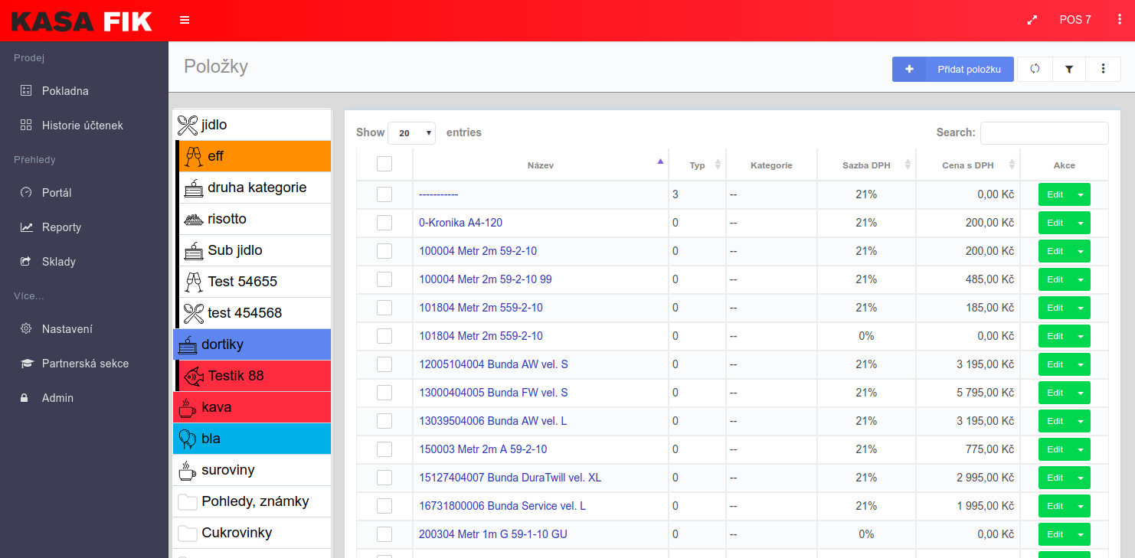Click the Reporty chart icon
This screenshot has height=558, width=1135.
click(x=26, y=227)
